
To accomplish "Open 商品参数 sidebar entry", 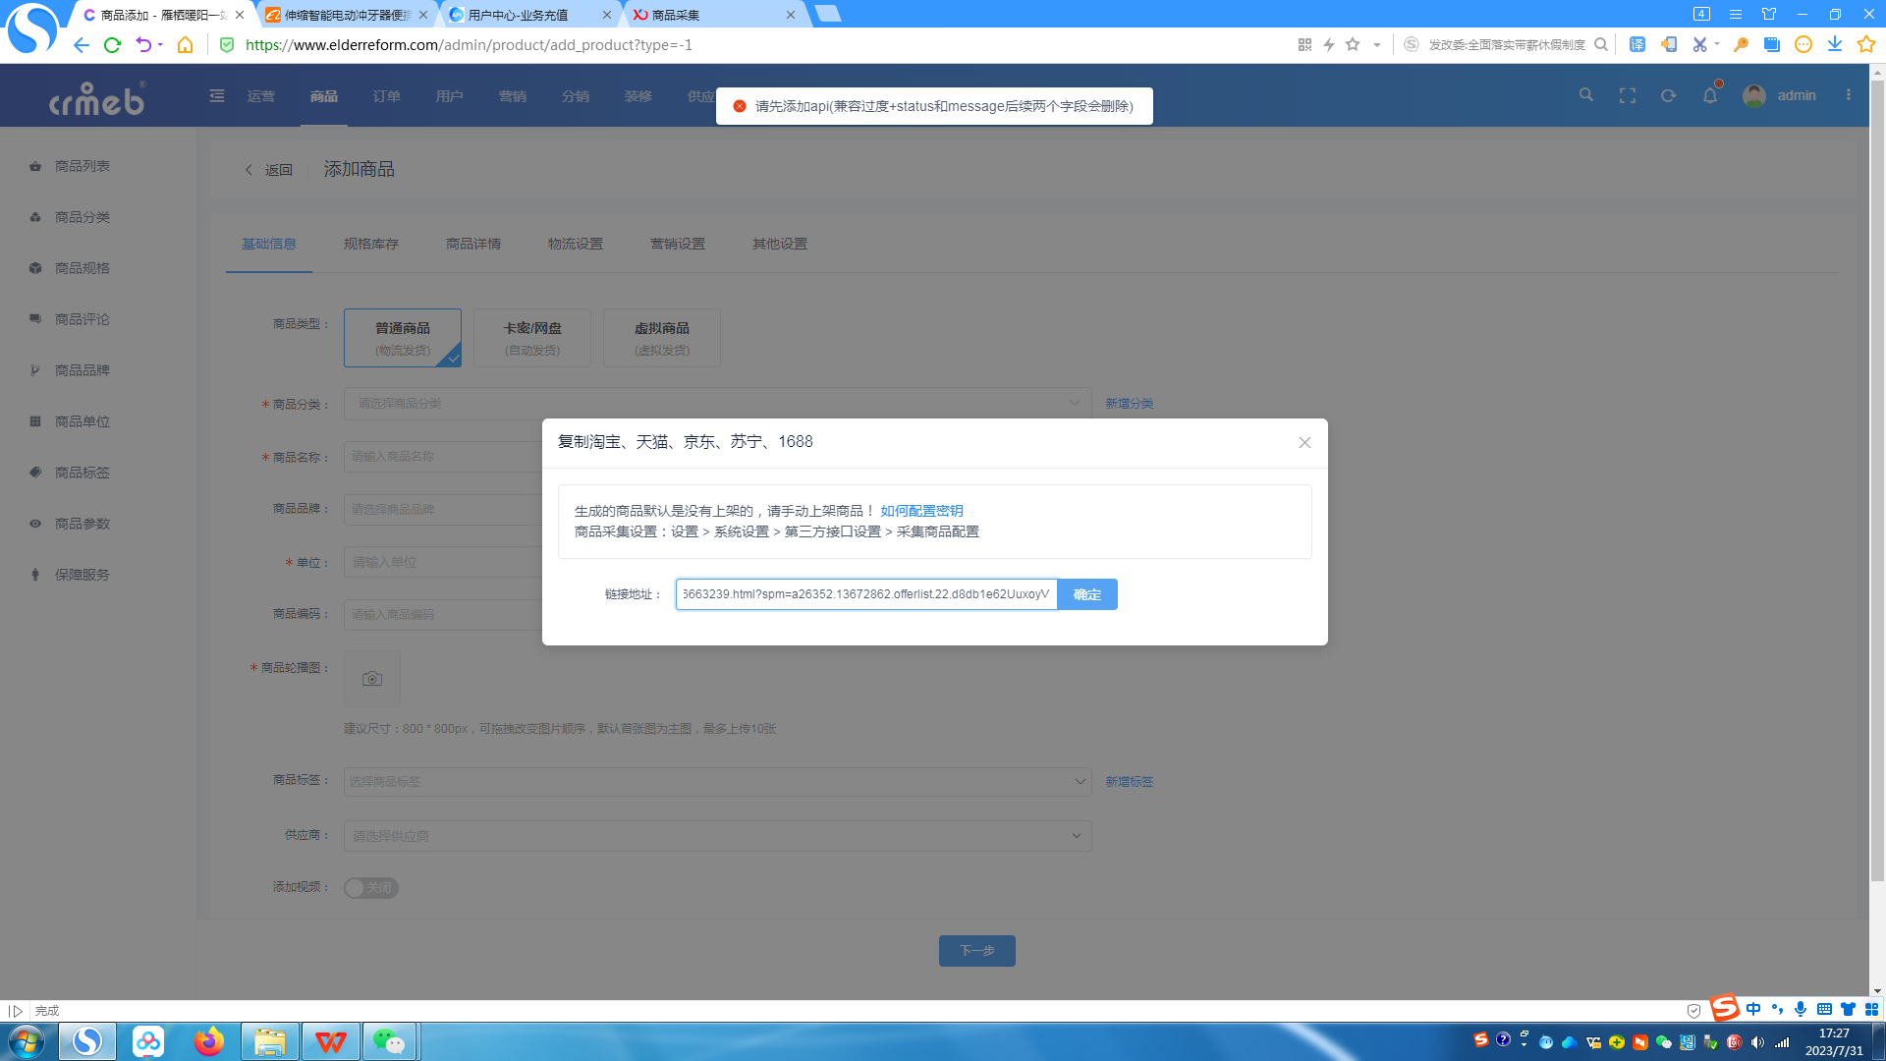I will tap(83, 524).
